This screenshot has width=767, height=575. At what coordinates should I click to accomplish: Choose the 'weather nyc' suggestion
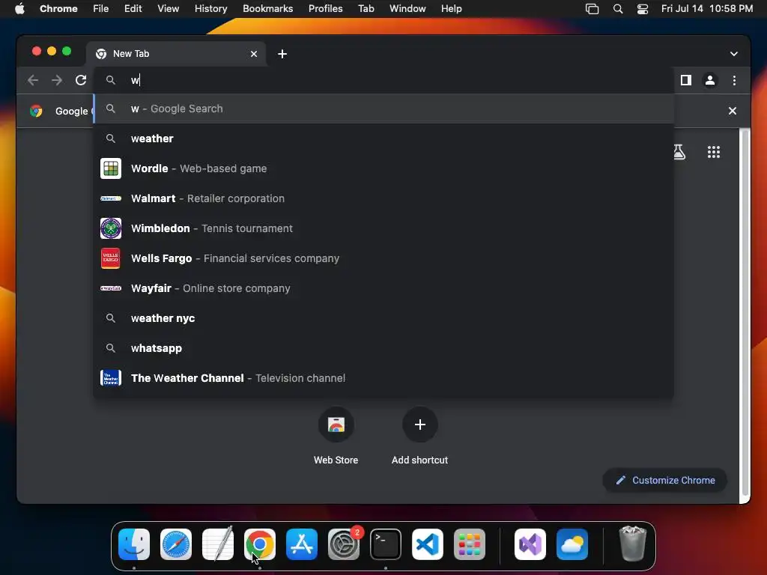click(x=383, y=318)
